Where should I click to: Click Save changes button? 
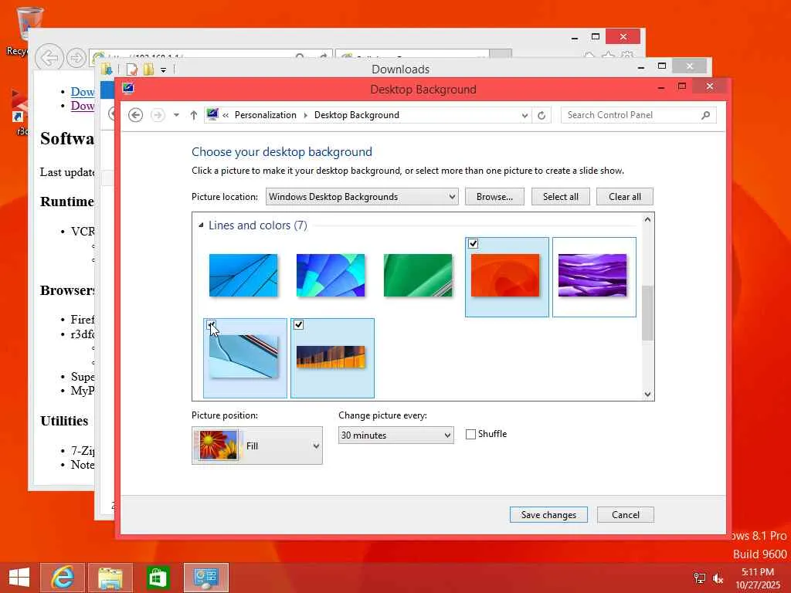[x=548, y=515]
